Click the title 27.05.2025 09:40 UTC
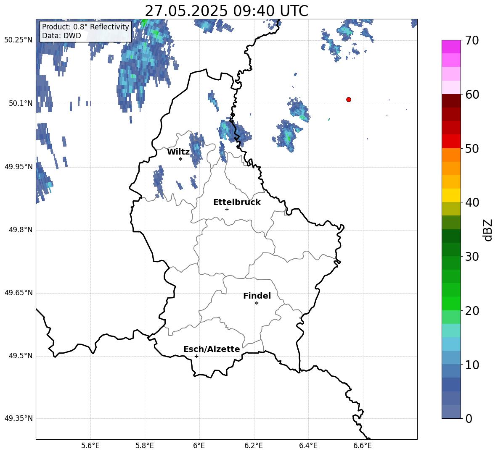Screen dimensions: 498x454 [x=226, y=11]
